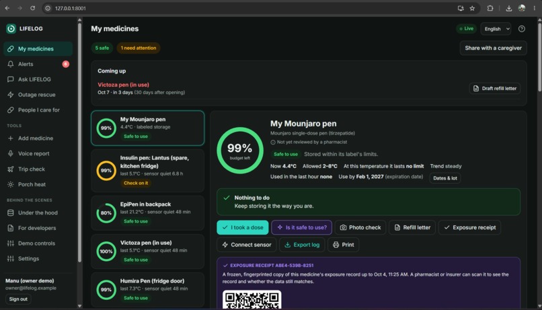This screenshot has height=310, width=542.
Task: Filter by the 5 safe chip
Action: pos(102,48)
